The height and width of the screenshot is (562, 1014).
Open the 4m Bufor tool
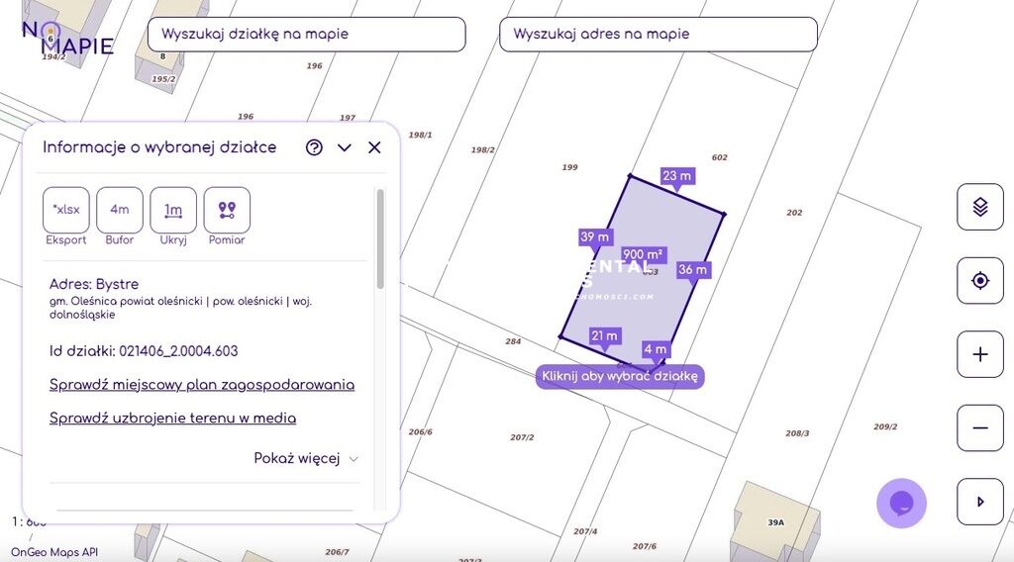[120, 210]
